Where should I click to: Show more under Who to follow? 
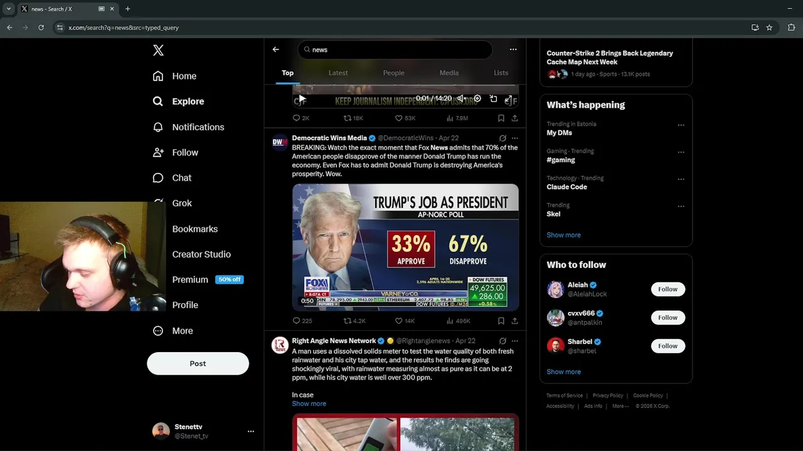563,371
